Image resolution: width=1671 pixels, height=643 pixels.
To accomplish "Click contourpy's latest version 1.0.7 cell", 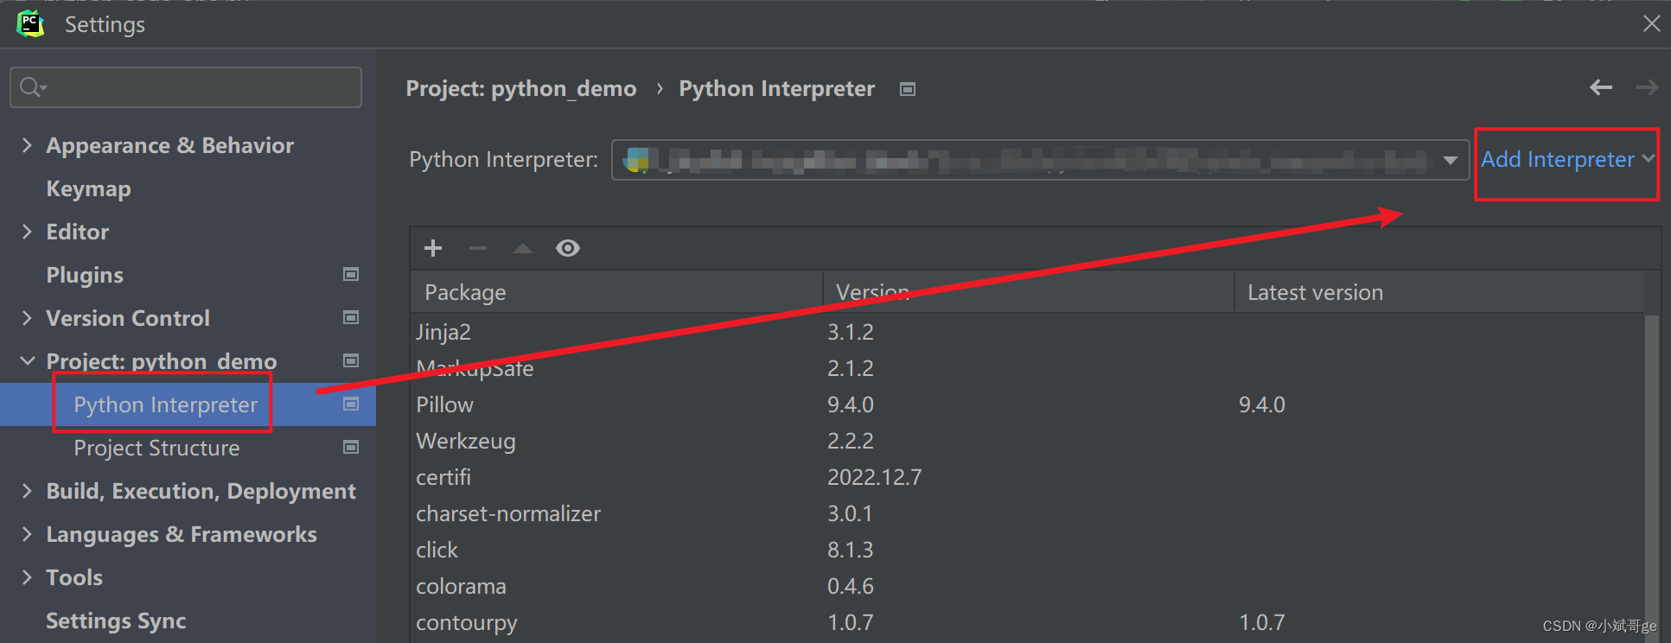I will click(x=1262, y=622).
